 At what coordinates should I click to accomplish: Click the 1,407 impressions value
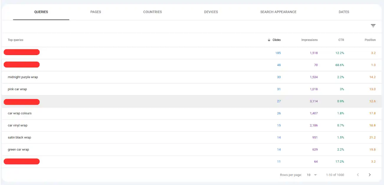point(314,113)
